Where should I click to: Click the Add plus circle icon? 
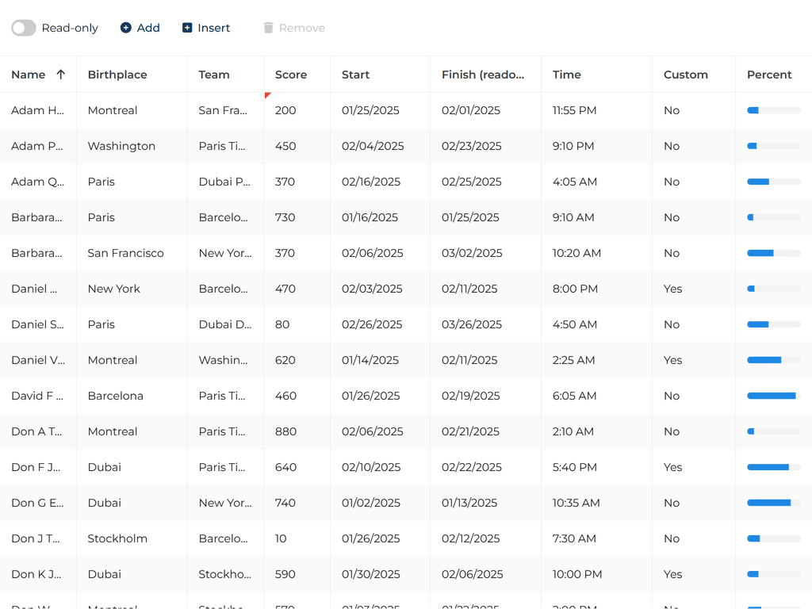point(126,28)
